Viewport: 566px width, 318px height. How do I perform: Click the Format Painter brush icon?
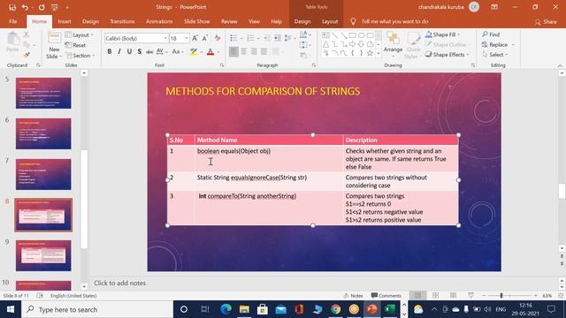click(x=27, y=55)
